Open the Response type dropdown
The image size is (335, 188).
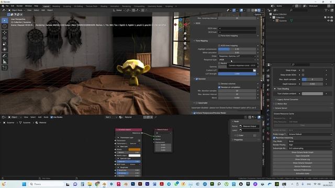[237, 60]
